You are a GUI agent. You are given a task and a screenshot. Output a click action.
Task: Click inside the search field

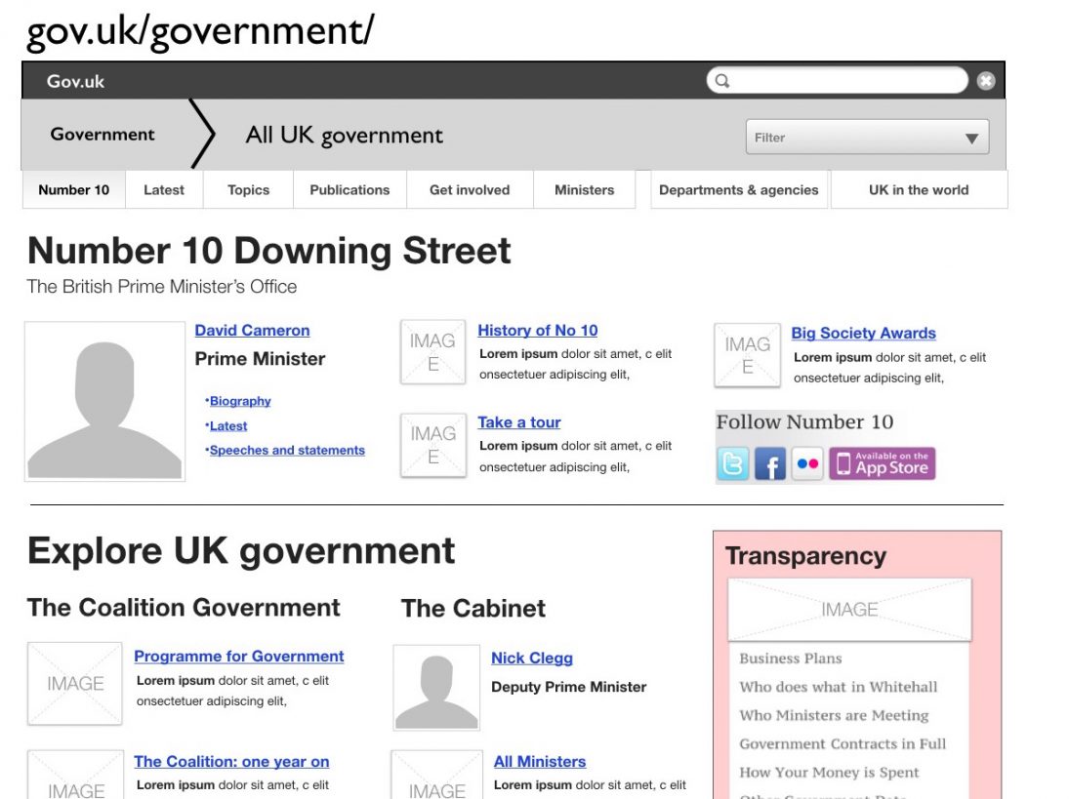(838, 80)
